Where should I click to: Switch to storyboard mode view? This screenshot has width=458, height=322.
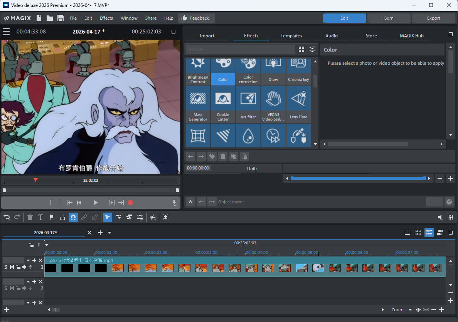coord(407,233)
